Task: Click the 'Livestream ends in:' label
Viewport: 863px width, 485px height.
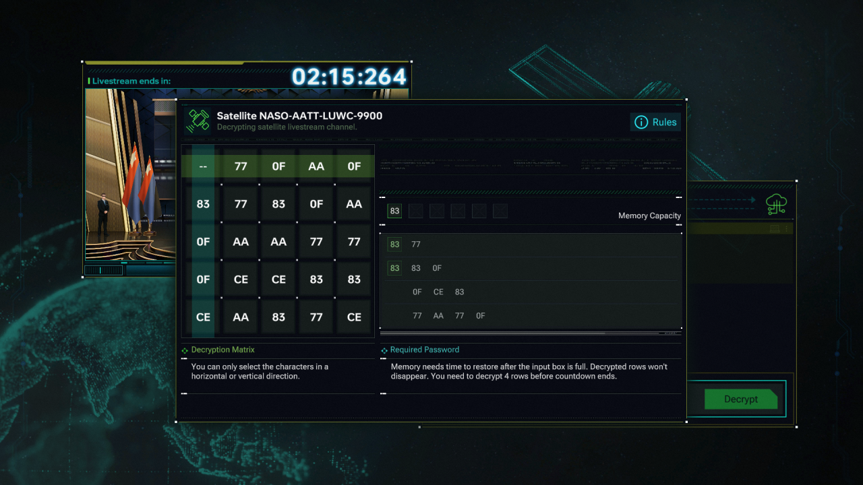Action: point(131,82)
